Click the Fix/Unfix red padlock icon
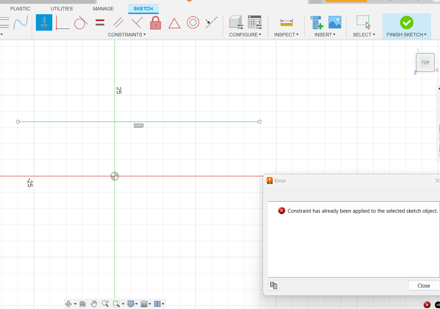 click(156, 23)
